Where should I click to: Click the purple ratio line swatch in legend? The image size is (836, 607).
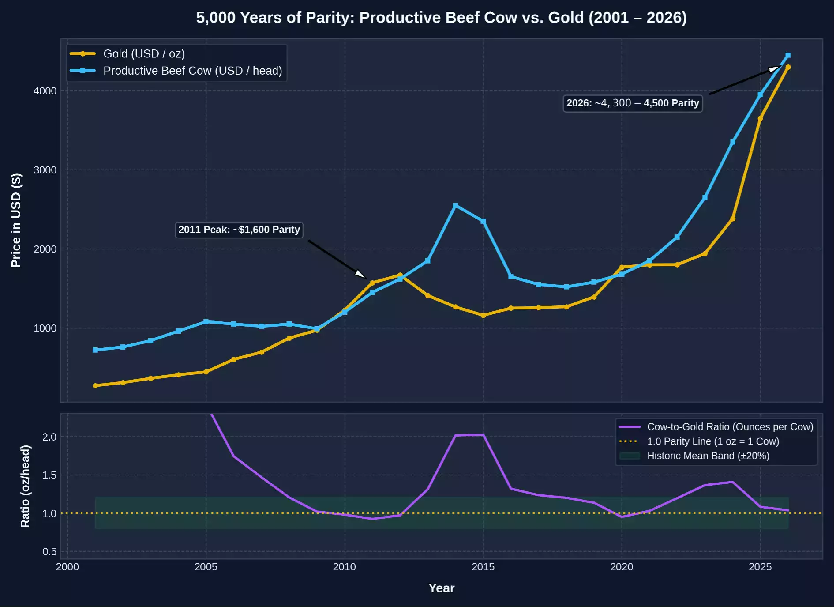tap(630, 427)
